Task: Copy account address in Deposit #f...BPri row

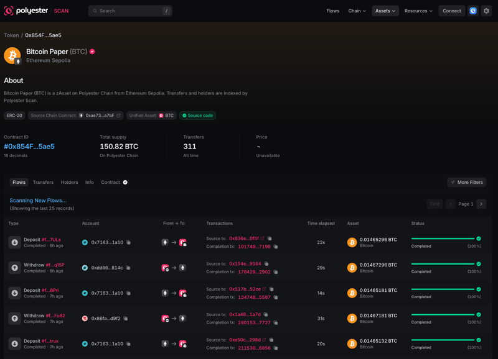Action: (x=128, y=293)
